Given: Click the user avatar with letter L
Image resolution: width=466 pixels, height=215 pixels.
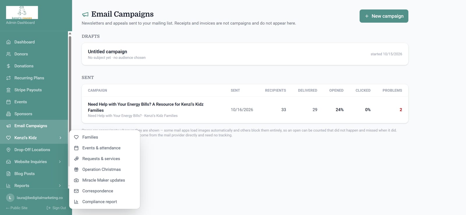Looking at the screenshot, I should 10,198.
